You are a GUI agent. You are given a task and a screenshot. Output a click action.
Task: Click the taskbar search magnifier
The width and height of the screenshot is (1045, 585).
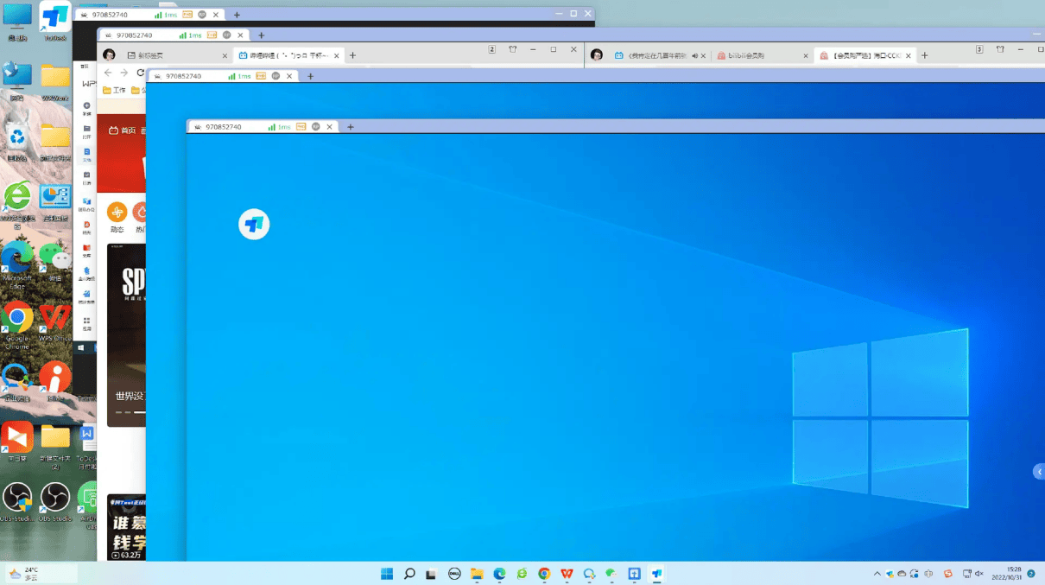(x=409, y=574)
